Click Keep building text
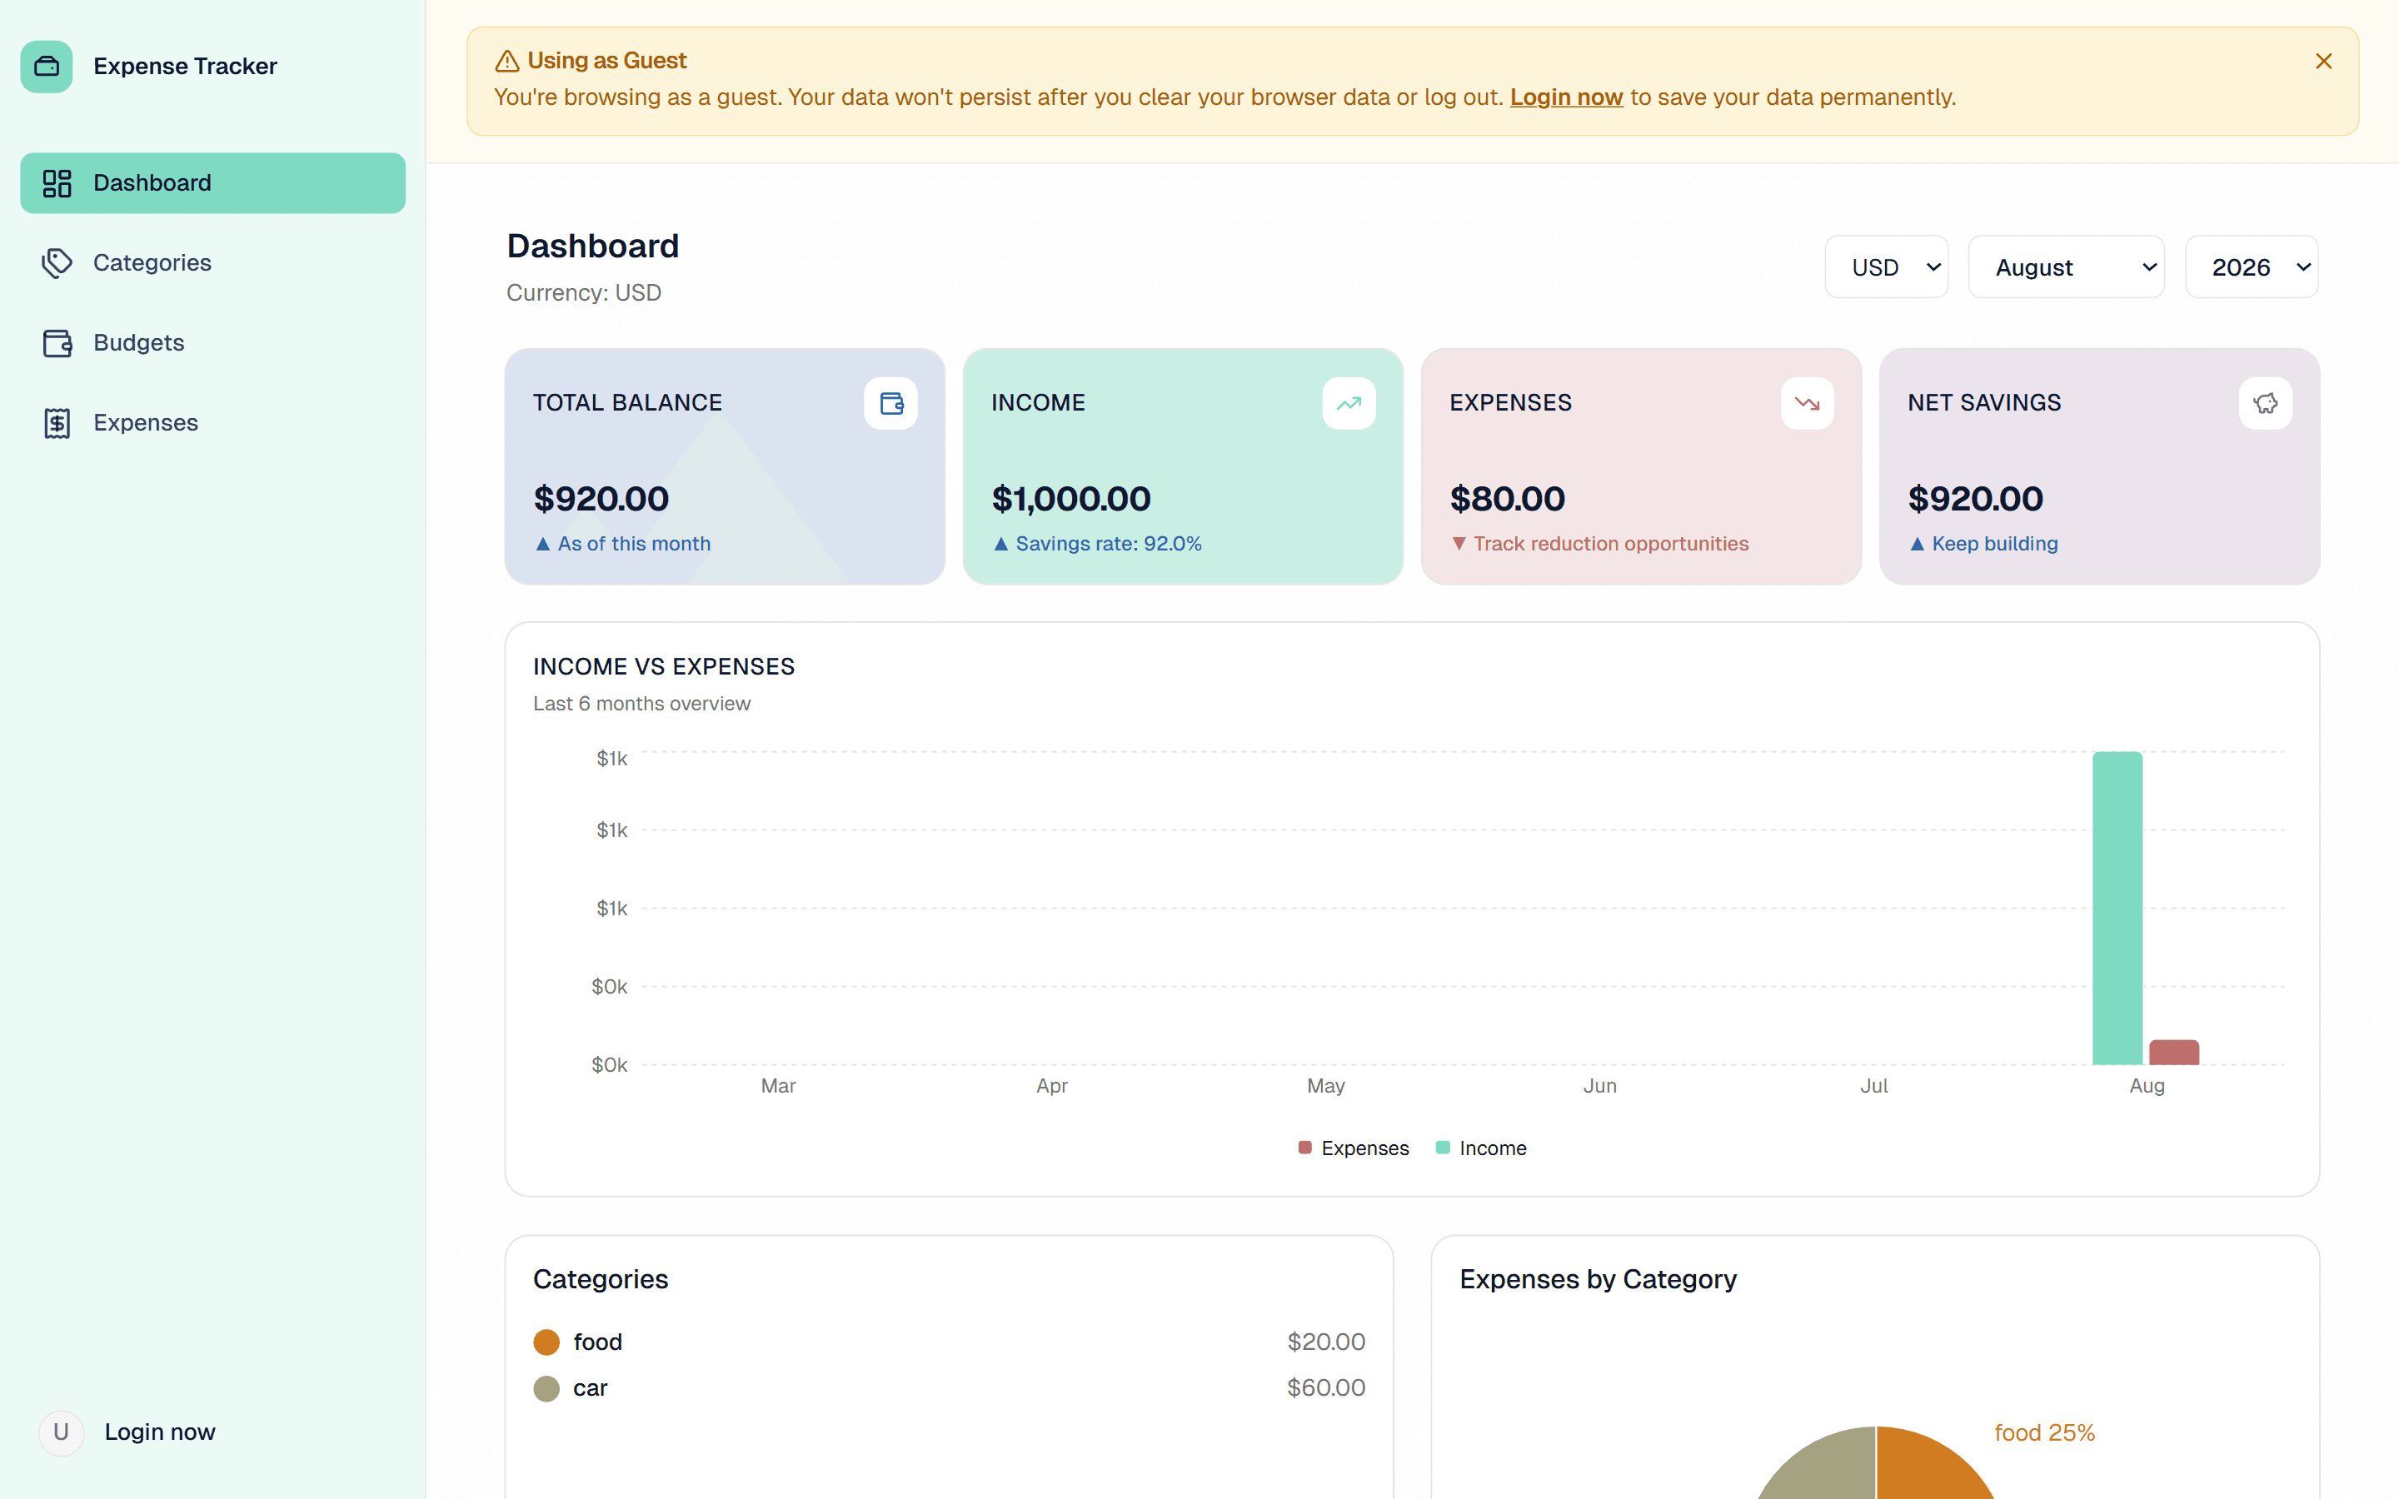This screenshot has width=2399, height=1499. point(1994,543)
